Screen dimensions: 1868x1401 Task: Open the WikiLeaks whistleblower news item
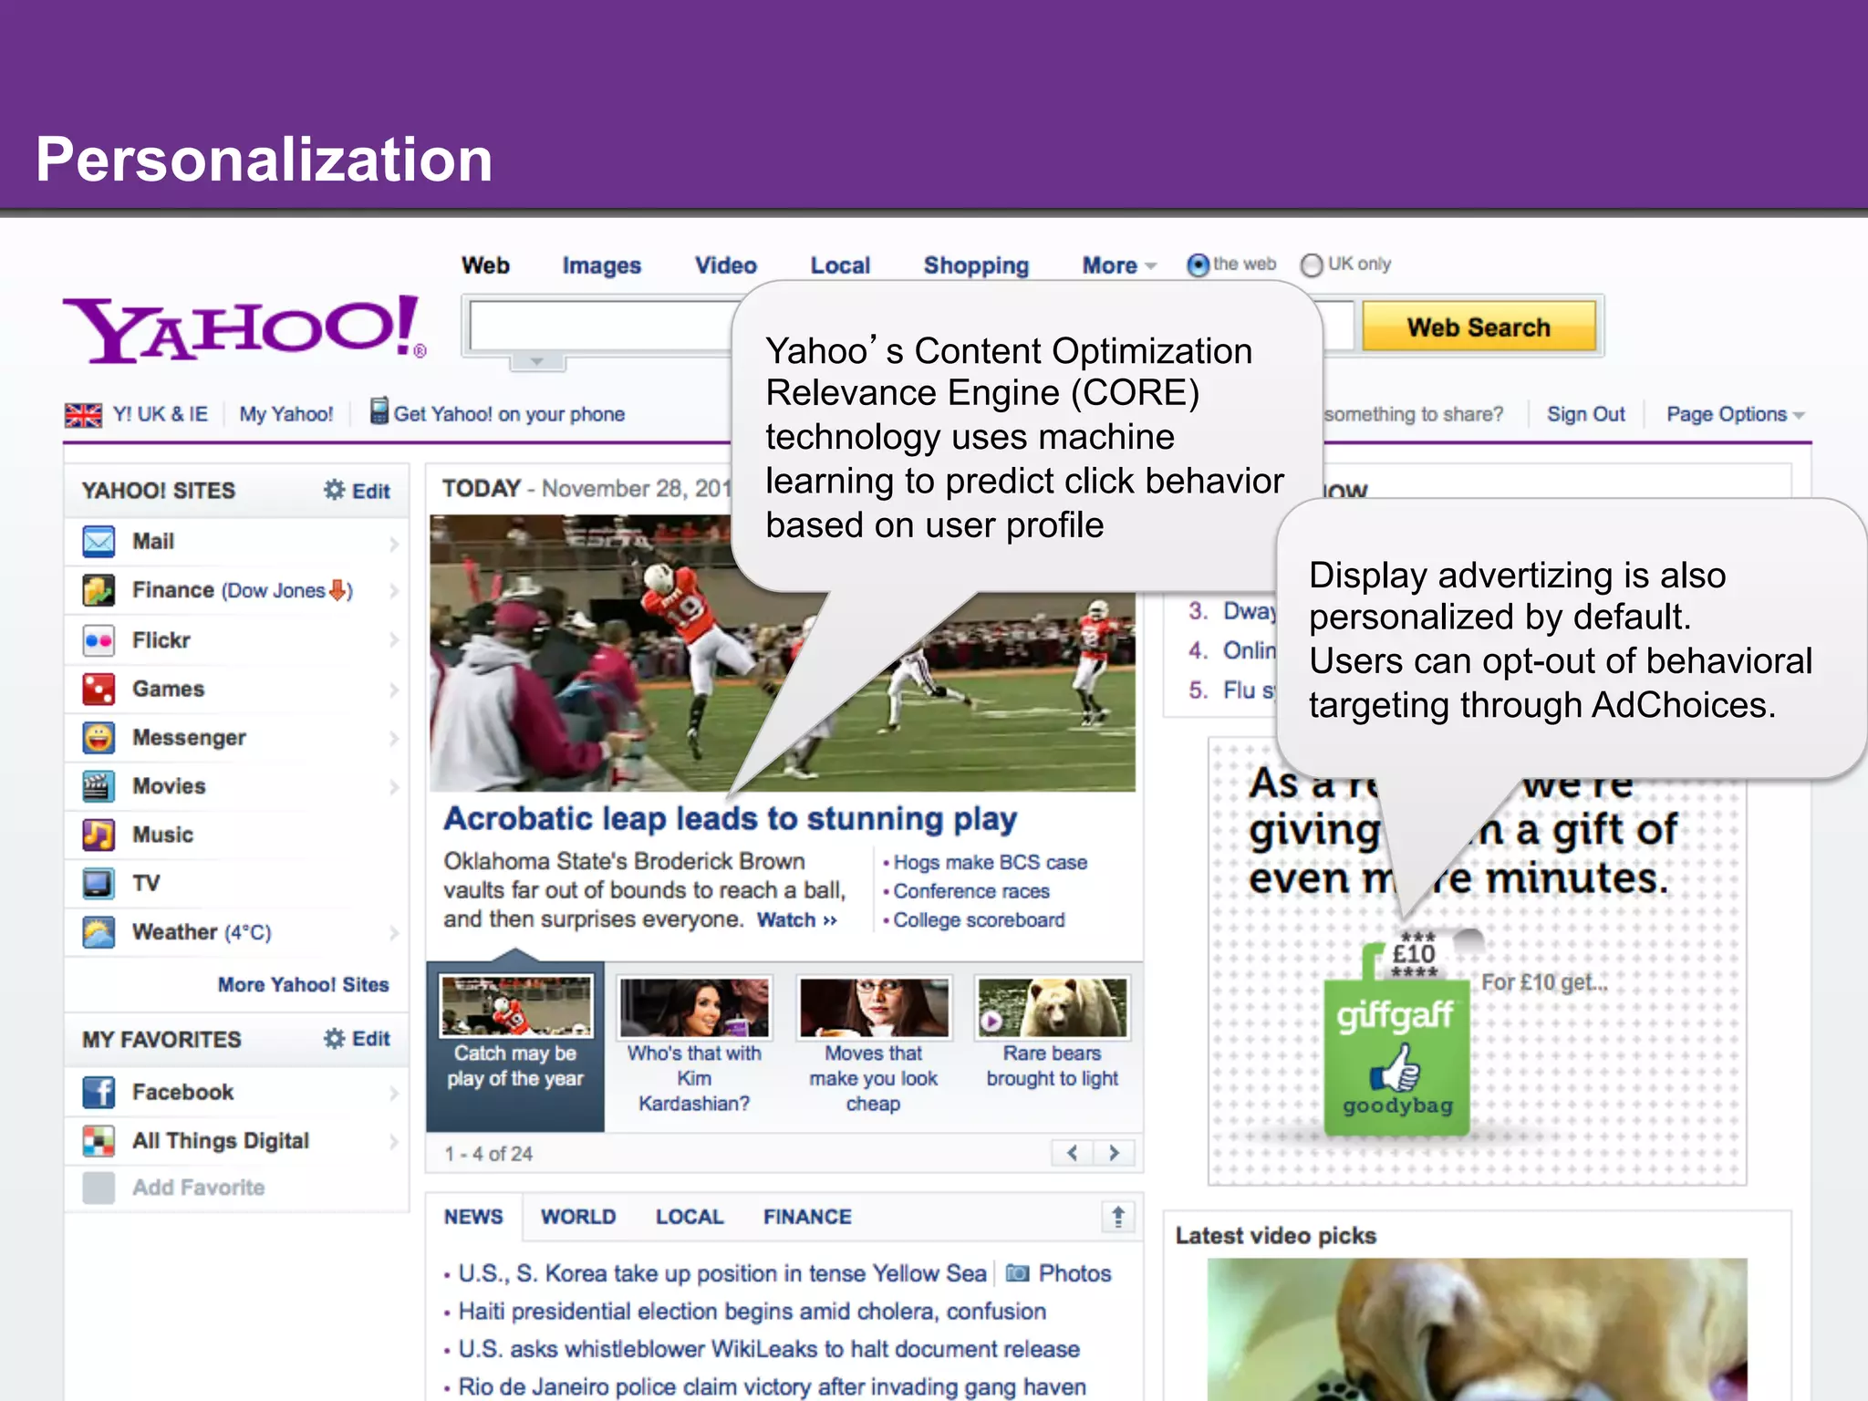769,1348
